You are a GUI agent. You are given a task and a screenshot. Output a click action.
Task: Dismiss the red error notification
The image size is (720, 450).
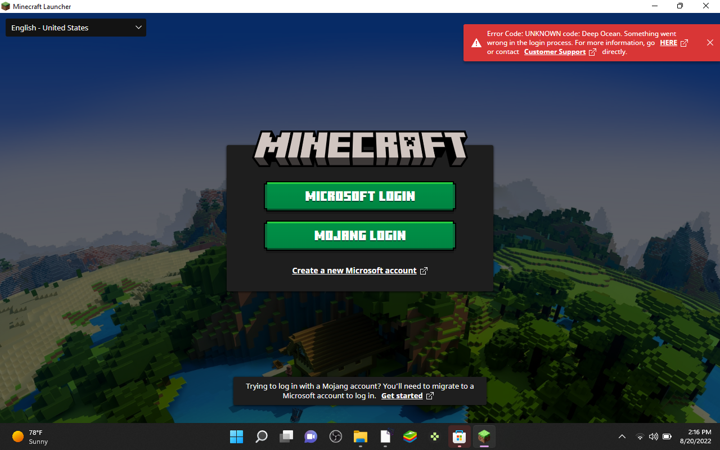(x=710, y=43)
